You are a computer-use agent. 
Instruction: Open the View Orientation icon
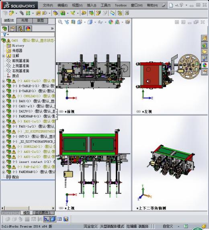pos(80,22)
